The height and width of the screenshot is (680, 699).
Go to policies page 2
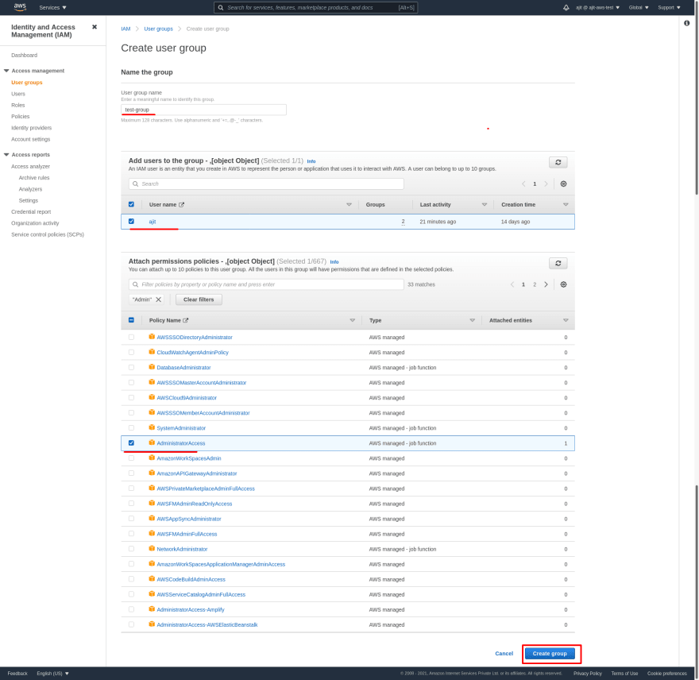click(x=535, y=284)
